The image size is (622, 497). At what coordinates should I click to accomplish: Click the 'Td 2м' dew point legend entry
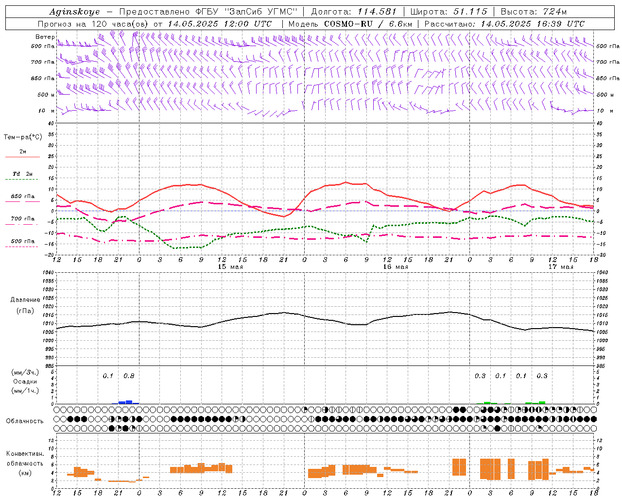click(x=23, y=174)
